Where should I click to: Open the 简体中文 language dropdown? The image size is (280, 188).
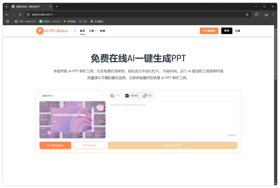(x=72, y=96)
